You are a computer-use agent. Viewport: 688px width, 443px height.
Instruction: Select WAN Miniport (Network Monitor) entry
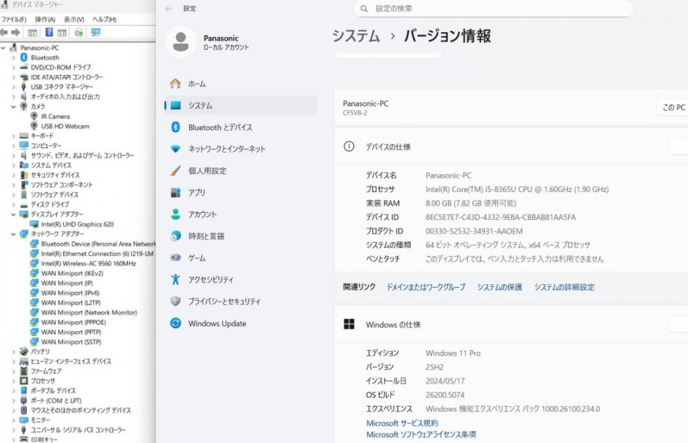tap(89, 312)
